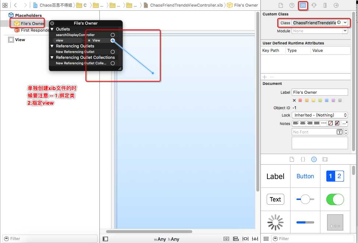Open the related items grid menu
The height and width of the screenshot is (243, 358).
tap(5, 5)
